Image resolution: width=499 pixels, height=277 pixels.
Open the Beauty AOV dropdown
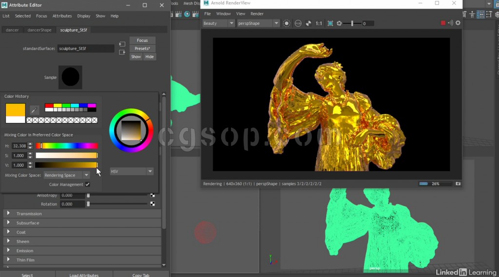tap(218, 23)
